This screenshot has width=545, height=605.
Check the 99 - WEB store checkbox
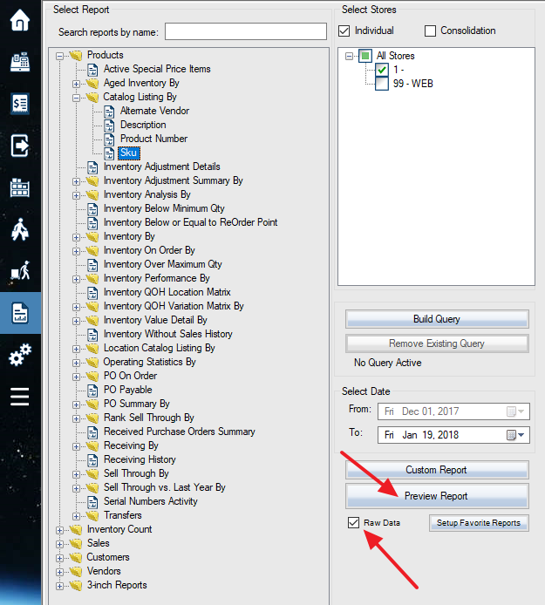[382, 84]
